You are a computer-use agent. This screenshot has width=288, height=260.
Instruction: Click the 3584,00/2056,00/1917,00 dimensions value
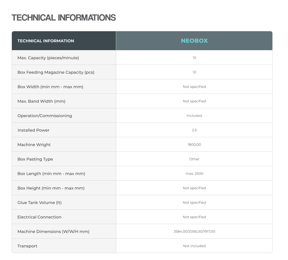click(194, 231)
